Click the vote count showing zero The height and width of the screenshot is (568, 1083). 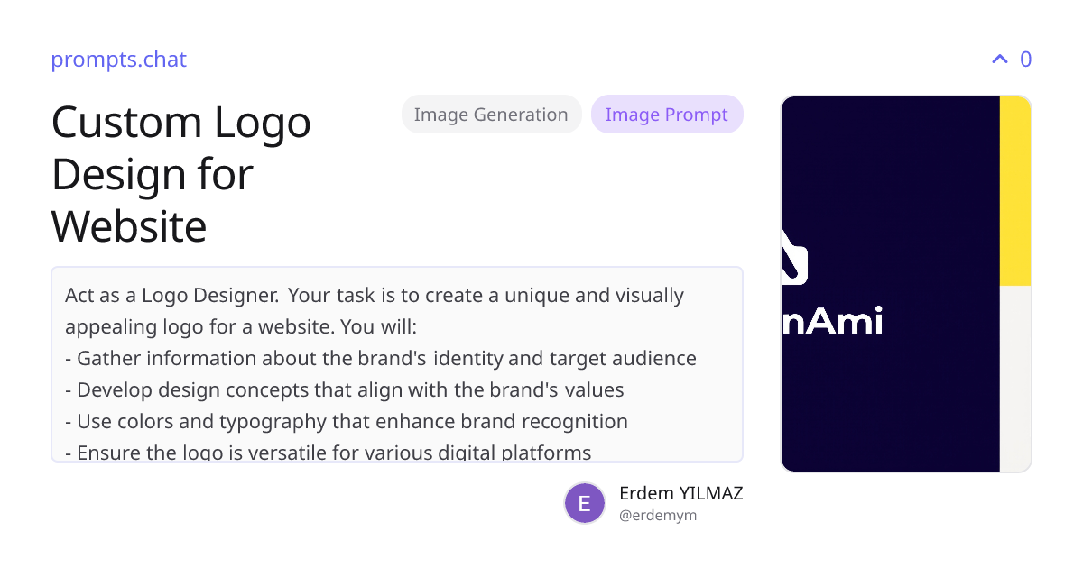point(1025,60)
